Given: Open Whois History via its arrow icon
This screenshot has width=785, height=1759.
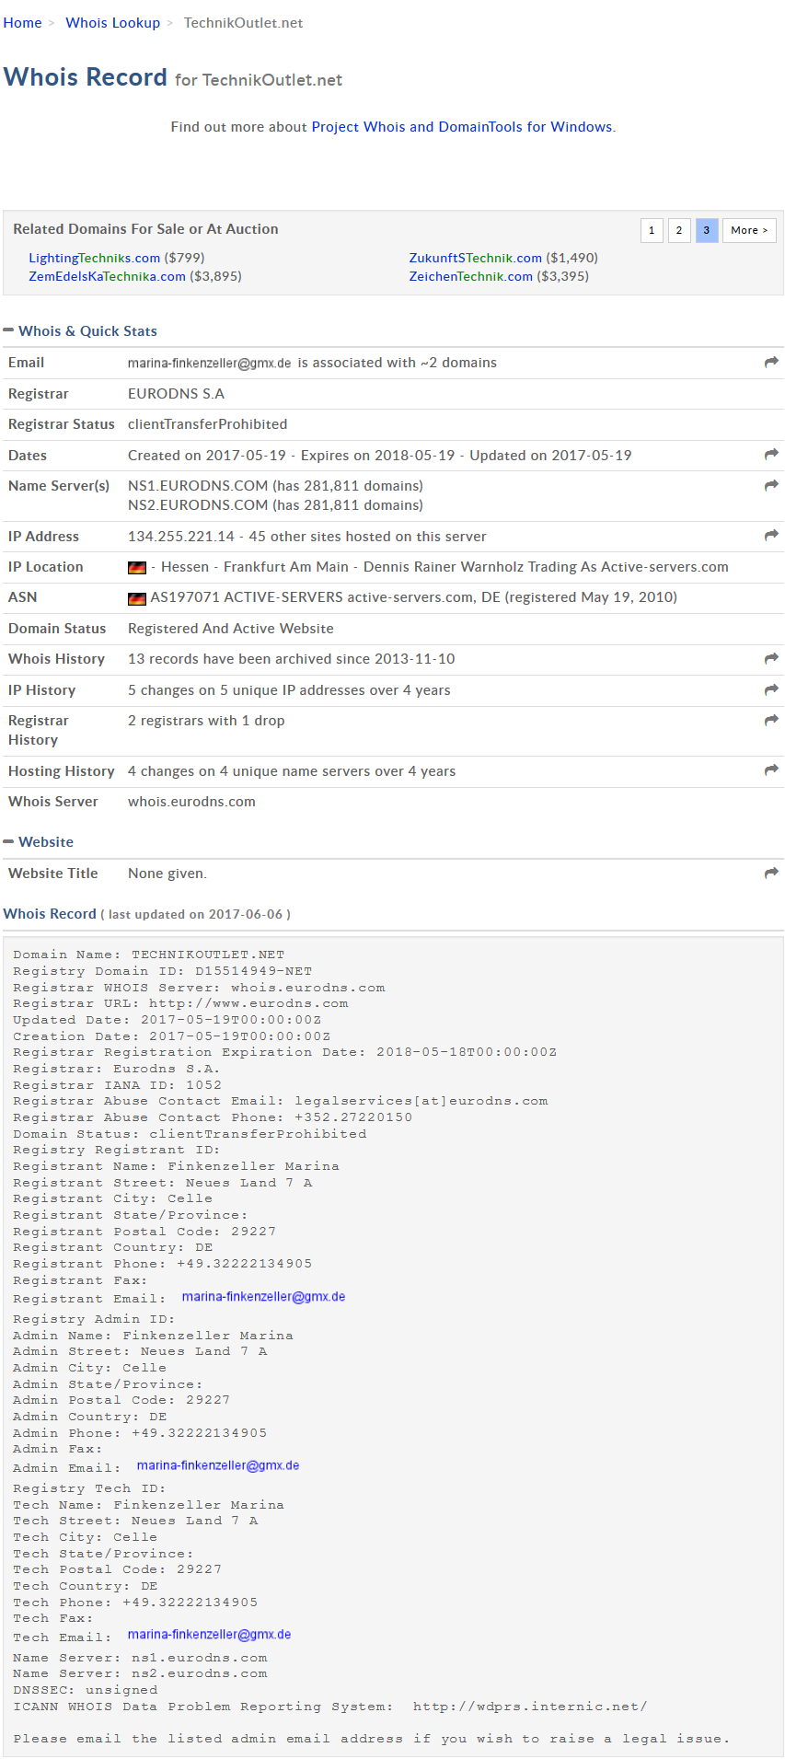Looking at the screenshot, I should (x=771, y=659).
